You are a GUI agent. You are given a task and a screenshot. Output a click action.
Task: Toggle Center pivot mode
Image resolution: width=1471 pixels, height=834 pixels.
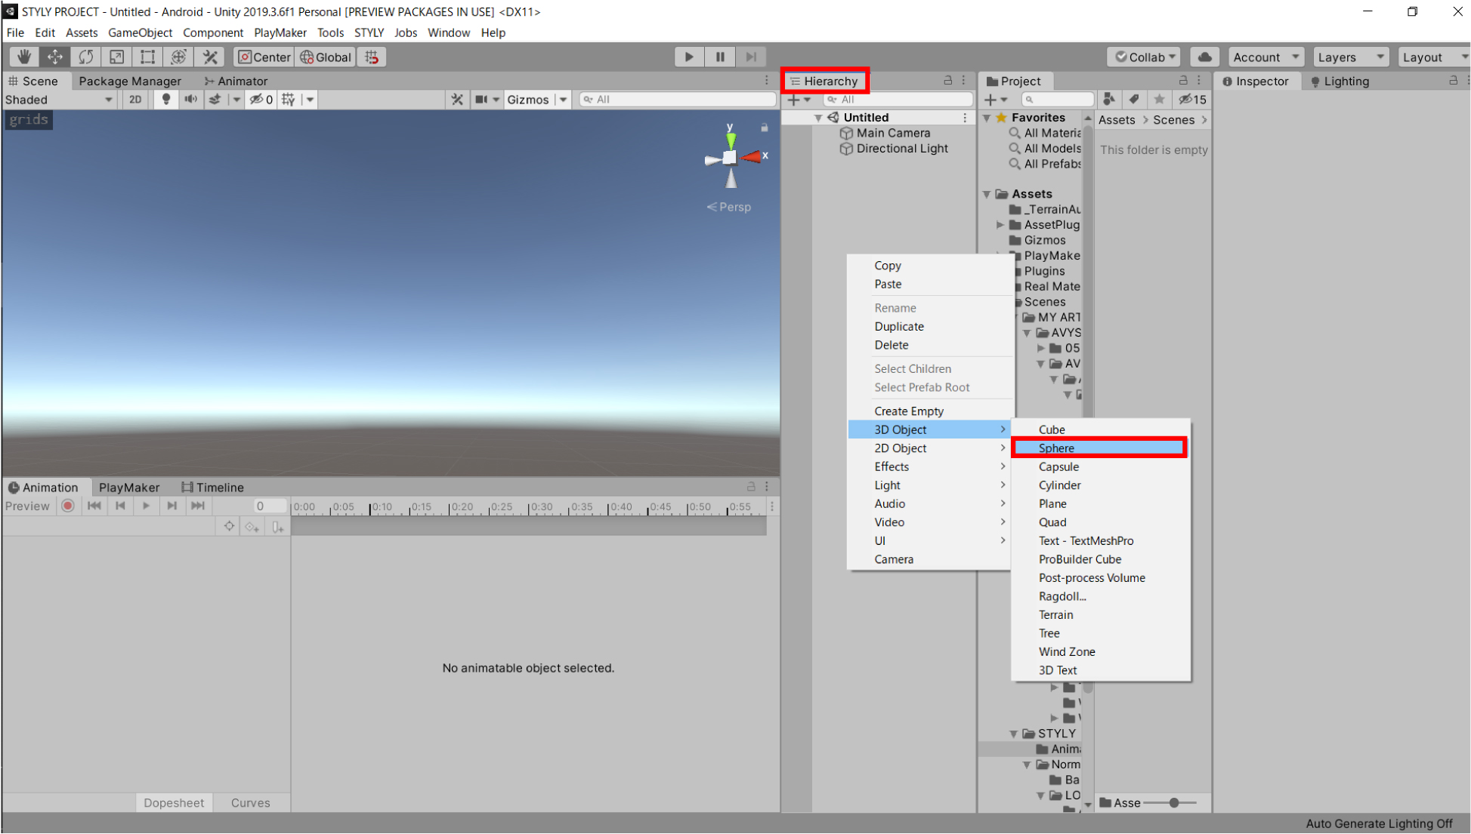pyautogui.click(x=264, y=57)
